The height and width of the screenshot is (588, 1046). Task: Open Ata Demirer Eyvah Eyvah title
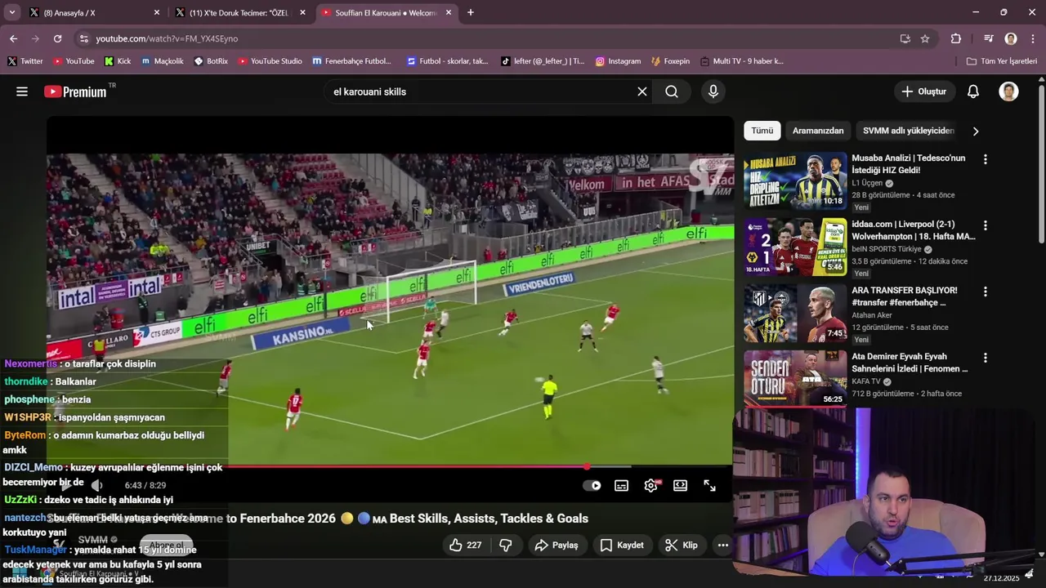(x=910, y=363)
